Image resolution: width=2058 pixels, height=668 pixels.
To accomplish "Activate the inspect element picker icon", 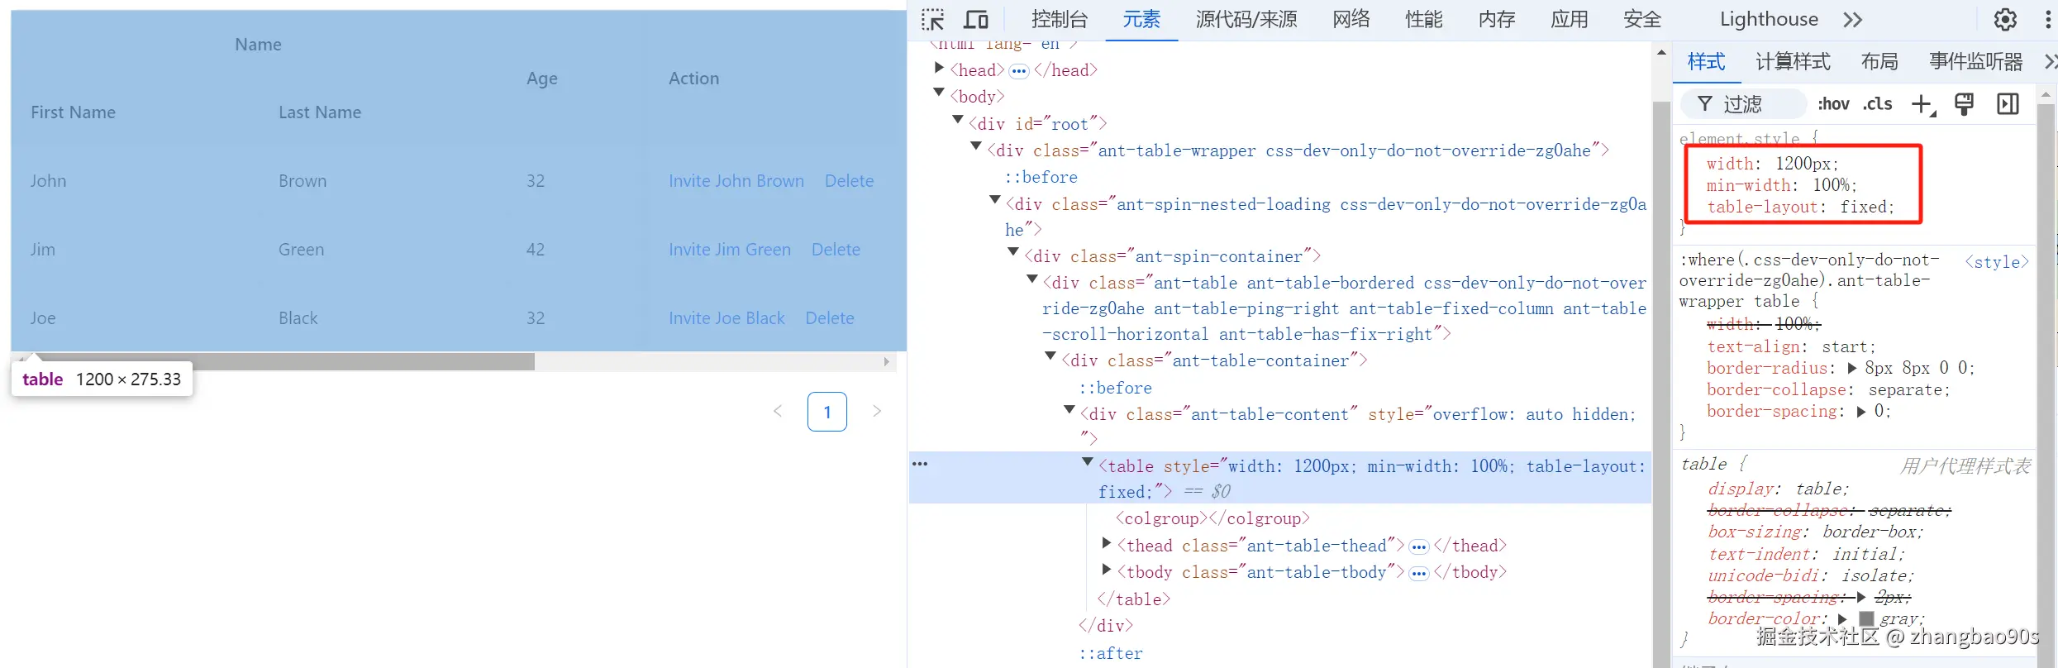I will (x=933, y=20).
